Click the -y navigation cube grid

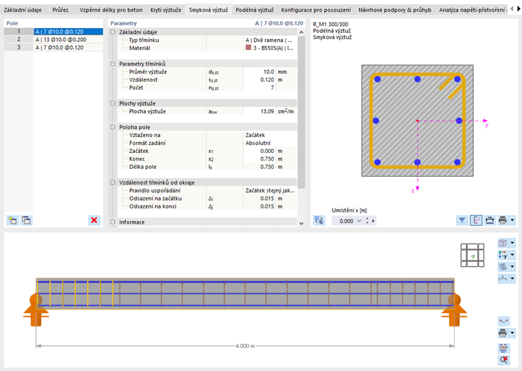472,255
